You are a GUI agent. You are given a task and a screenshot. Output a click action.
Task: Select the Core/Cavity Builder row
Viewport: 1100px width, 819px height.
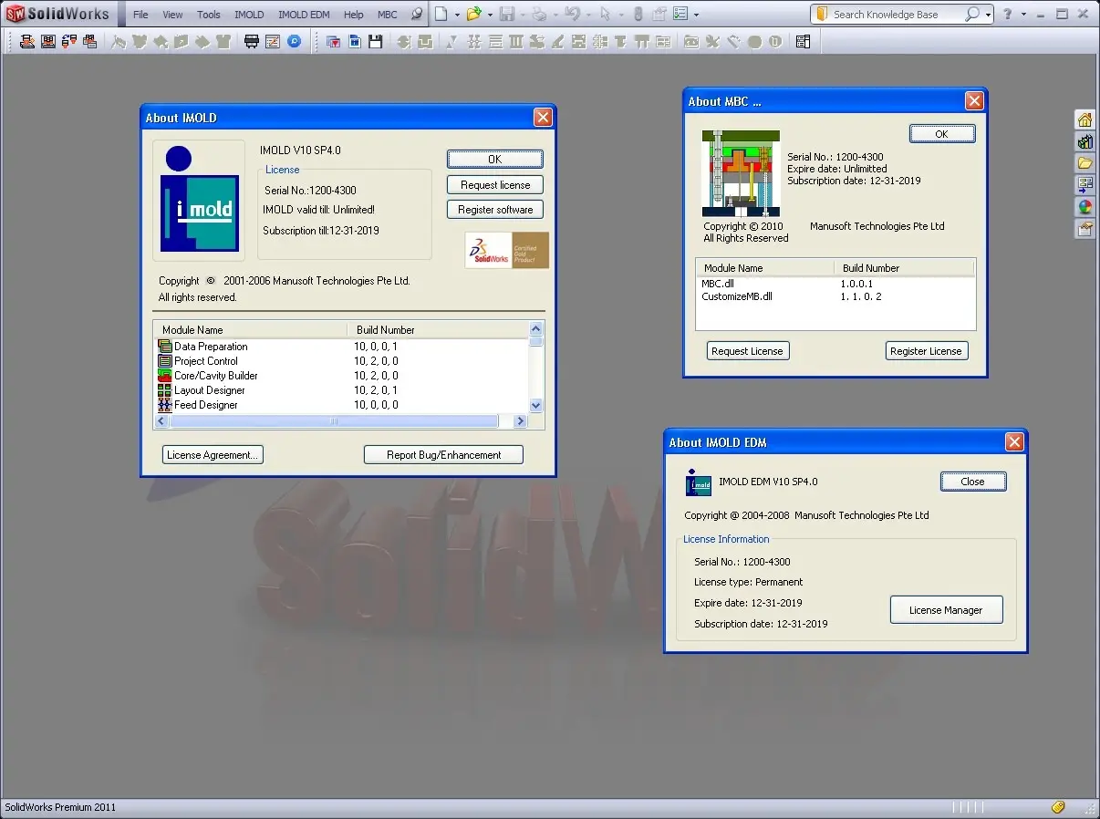[x=342, y=376]
